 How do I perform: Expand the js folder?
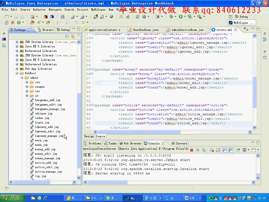pos(27,95)
